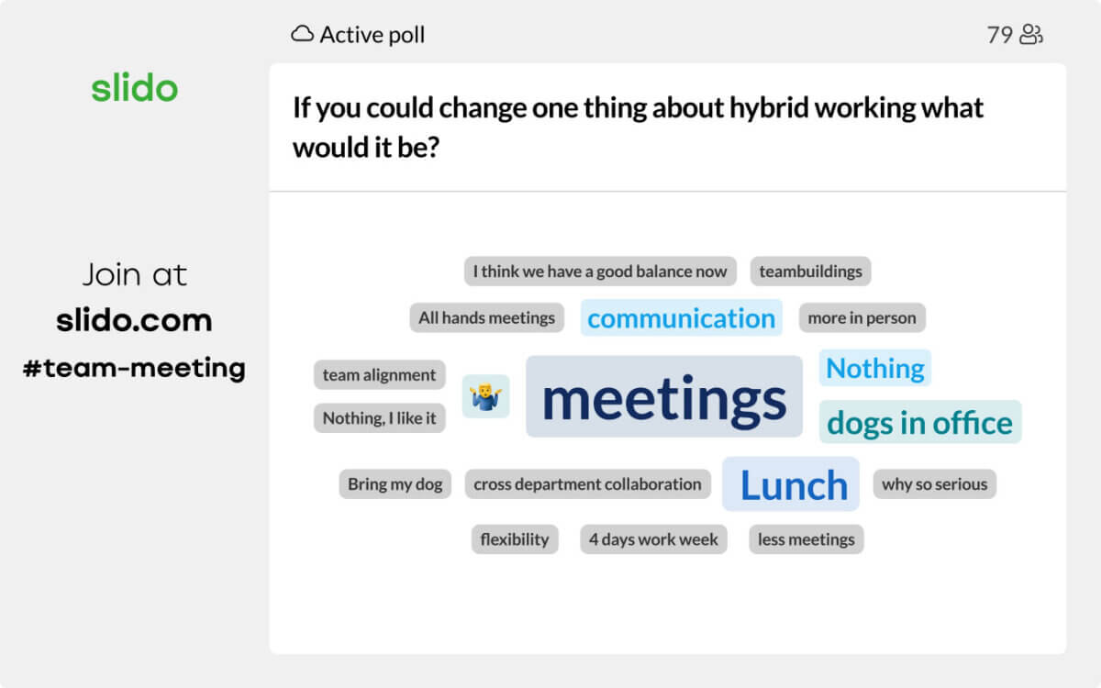Click the cloud icon beside Active poll
The image size is (1101, 688).
(303, 35)
